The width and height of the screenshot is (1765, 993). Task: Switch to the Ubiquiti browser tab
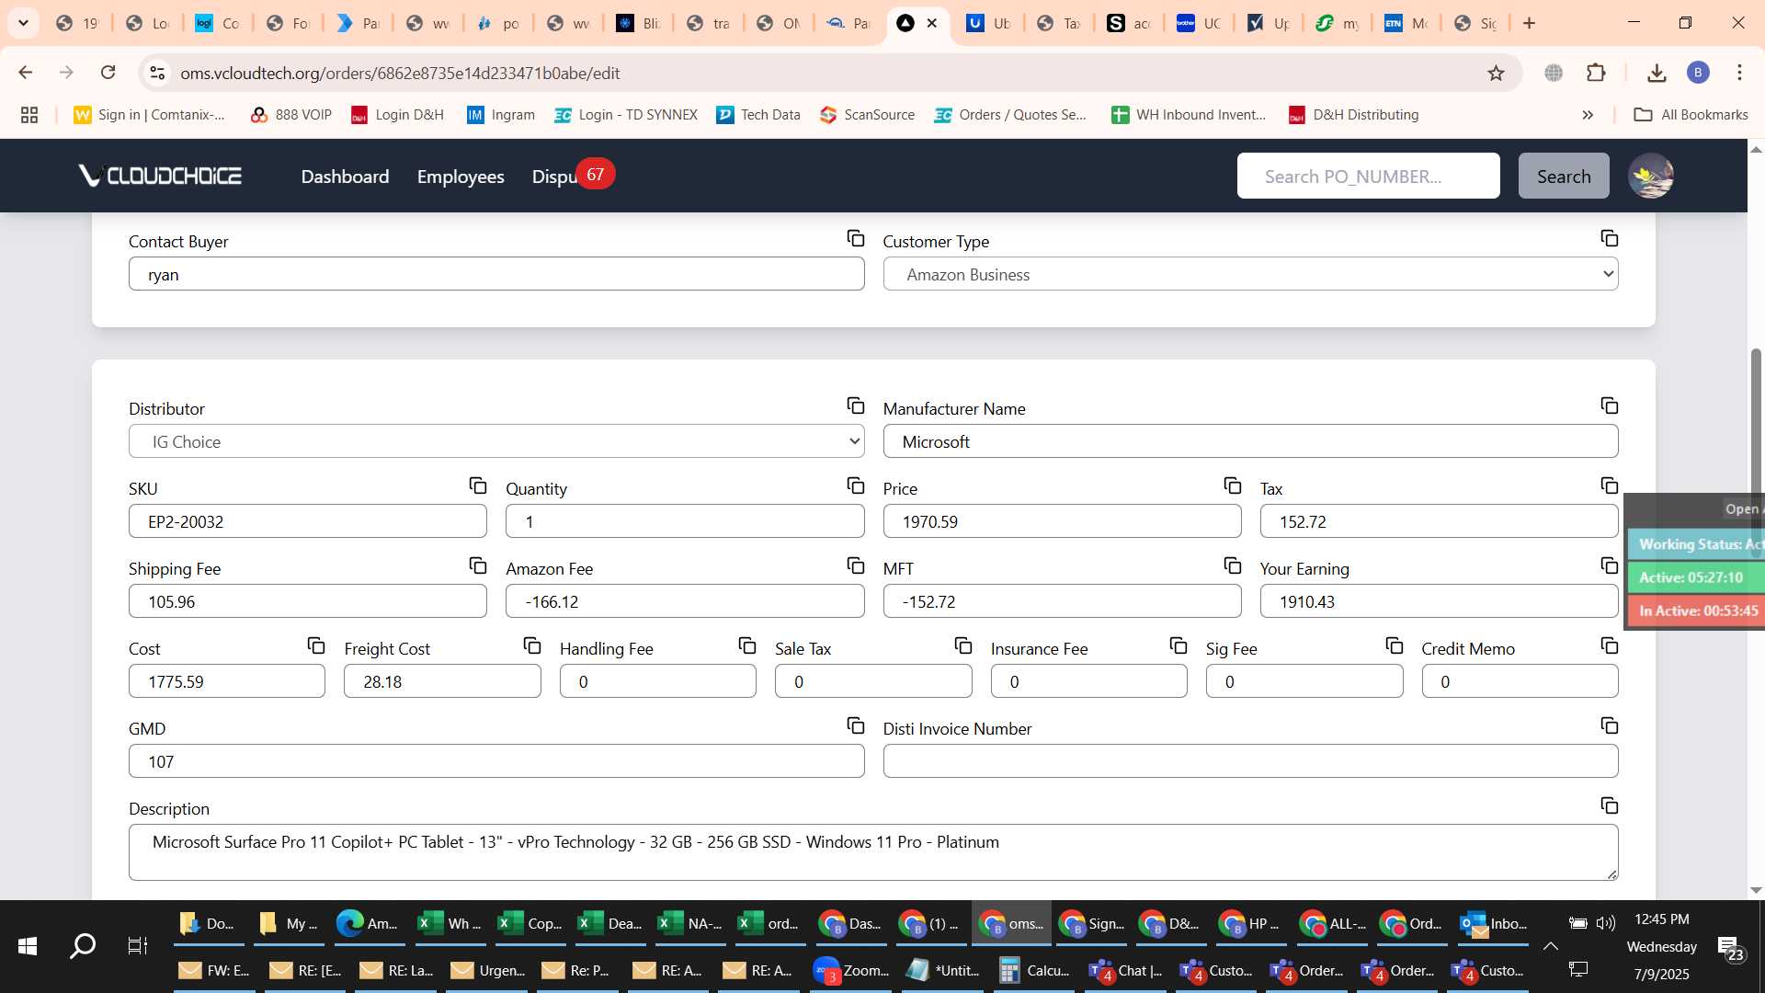tap(989, 23)
